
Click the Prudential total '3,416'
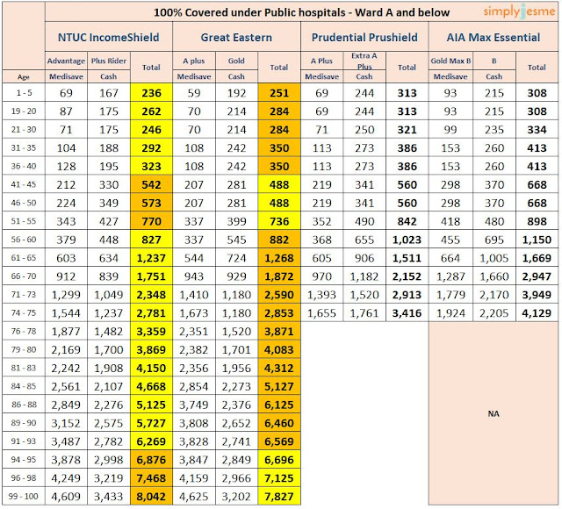[407, 313]
